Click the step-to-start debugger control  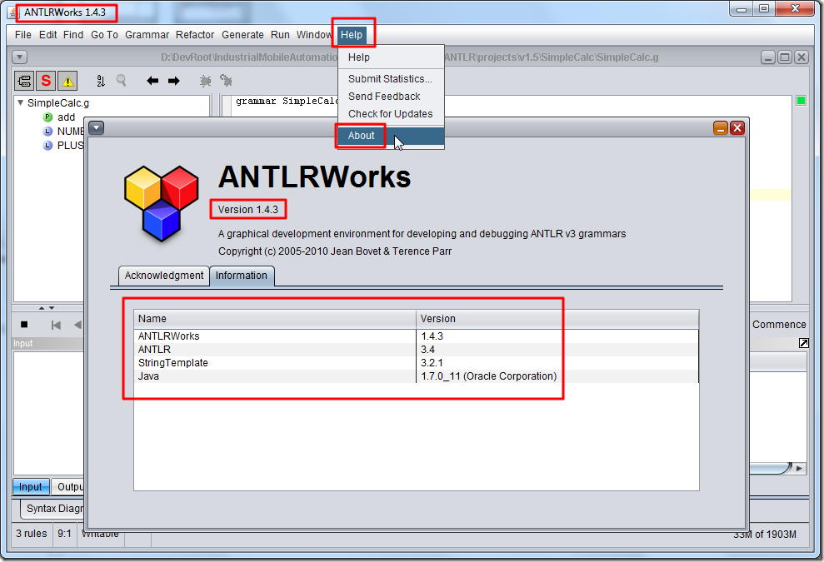pos(56,325)
